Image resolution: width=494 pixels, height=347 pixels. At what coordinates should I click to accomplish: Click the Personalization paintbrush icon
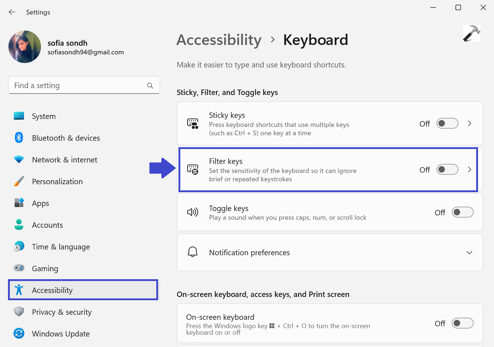19,181
